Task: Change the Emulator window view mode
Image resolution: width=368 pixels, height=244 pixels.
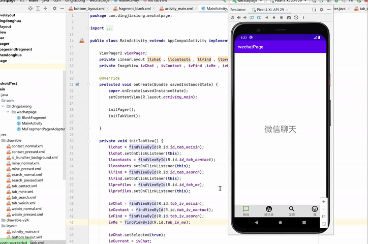Action: click(314, 9)
